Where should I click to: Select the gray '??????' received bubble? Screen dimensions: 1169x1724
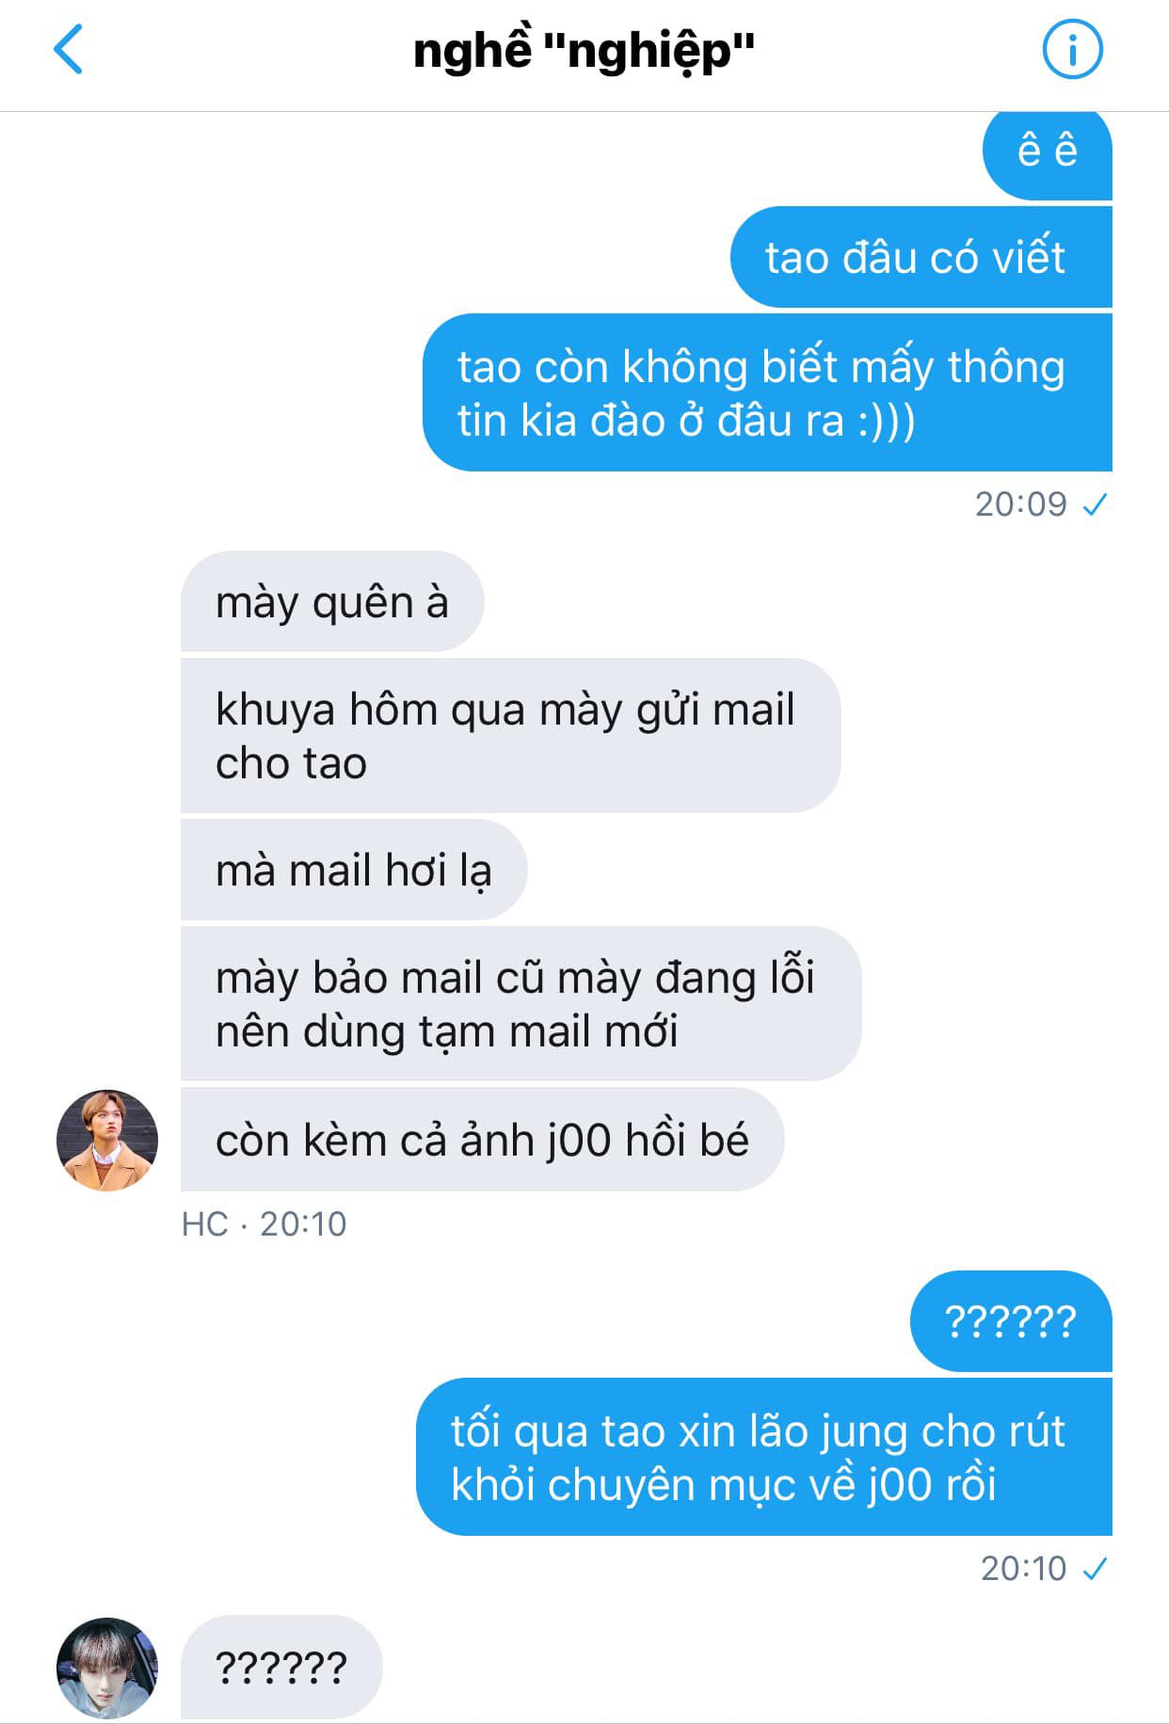click(x=281, y=1668)
